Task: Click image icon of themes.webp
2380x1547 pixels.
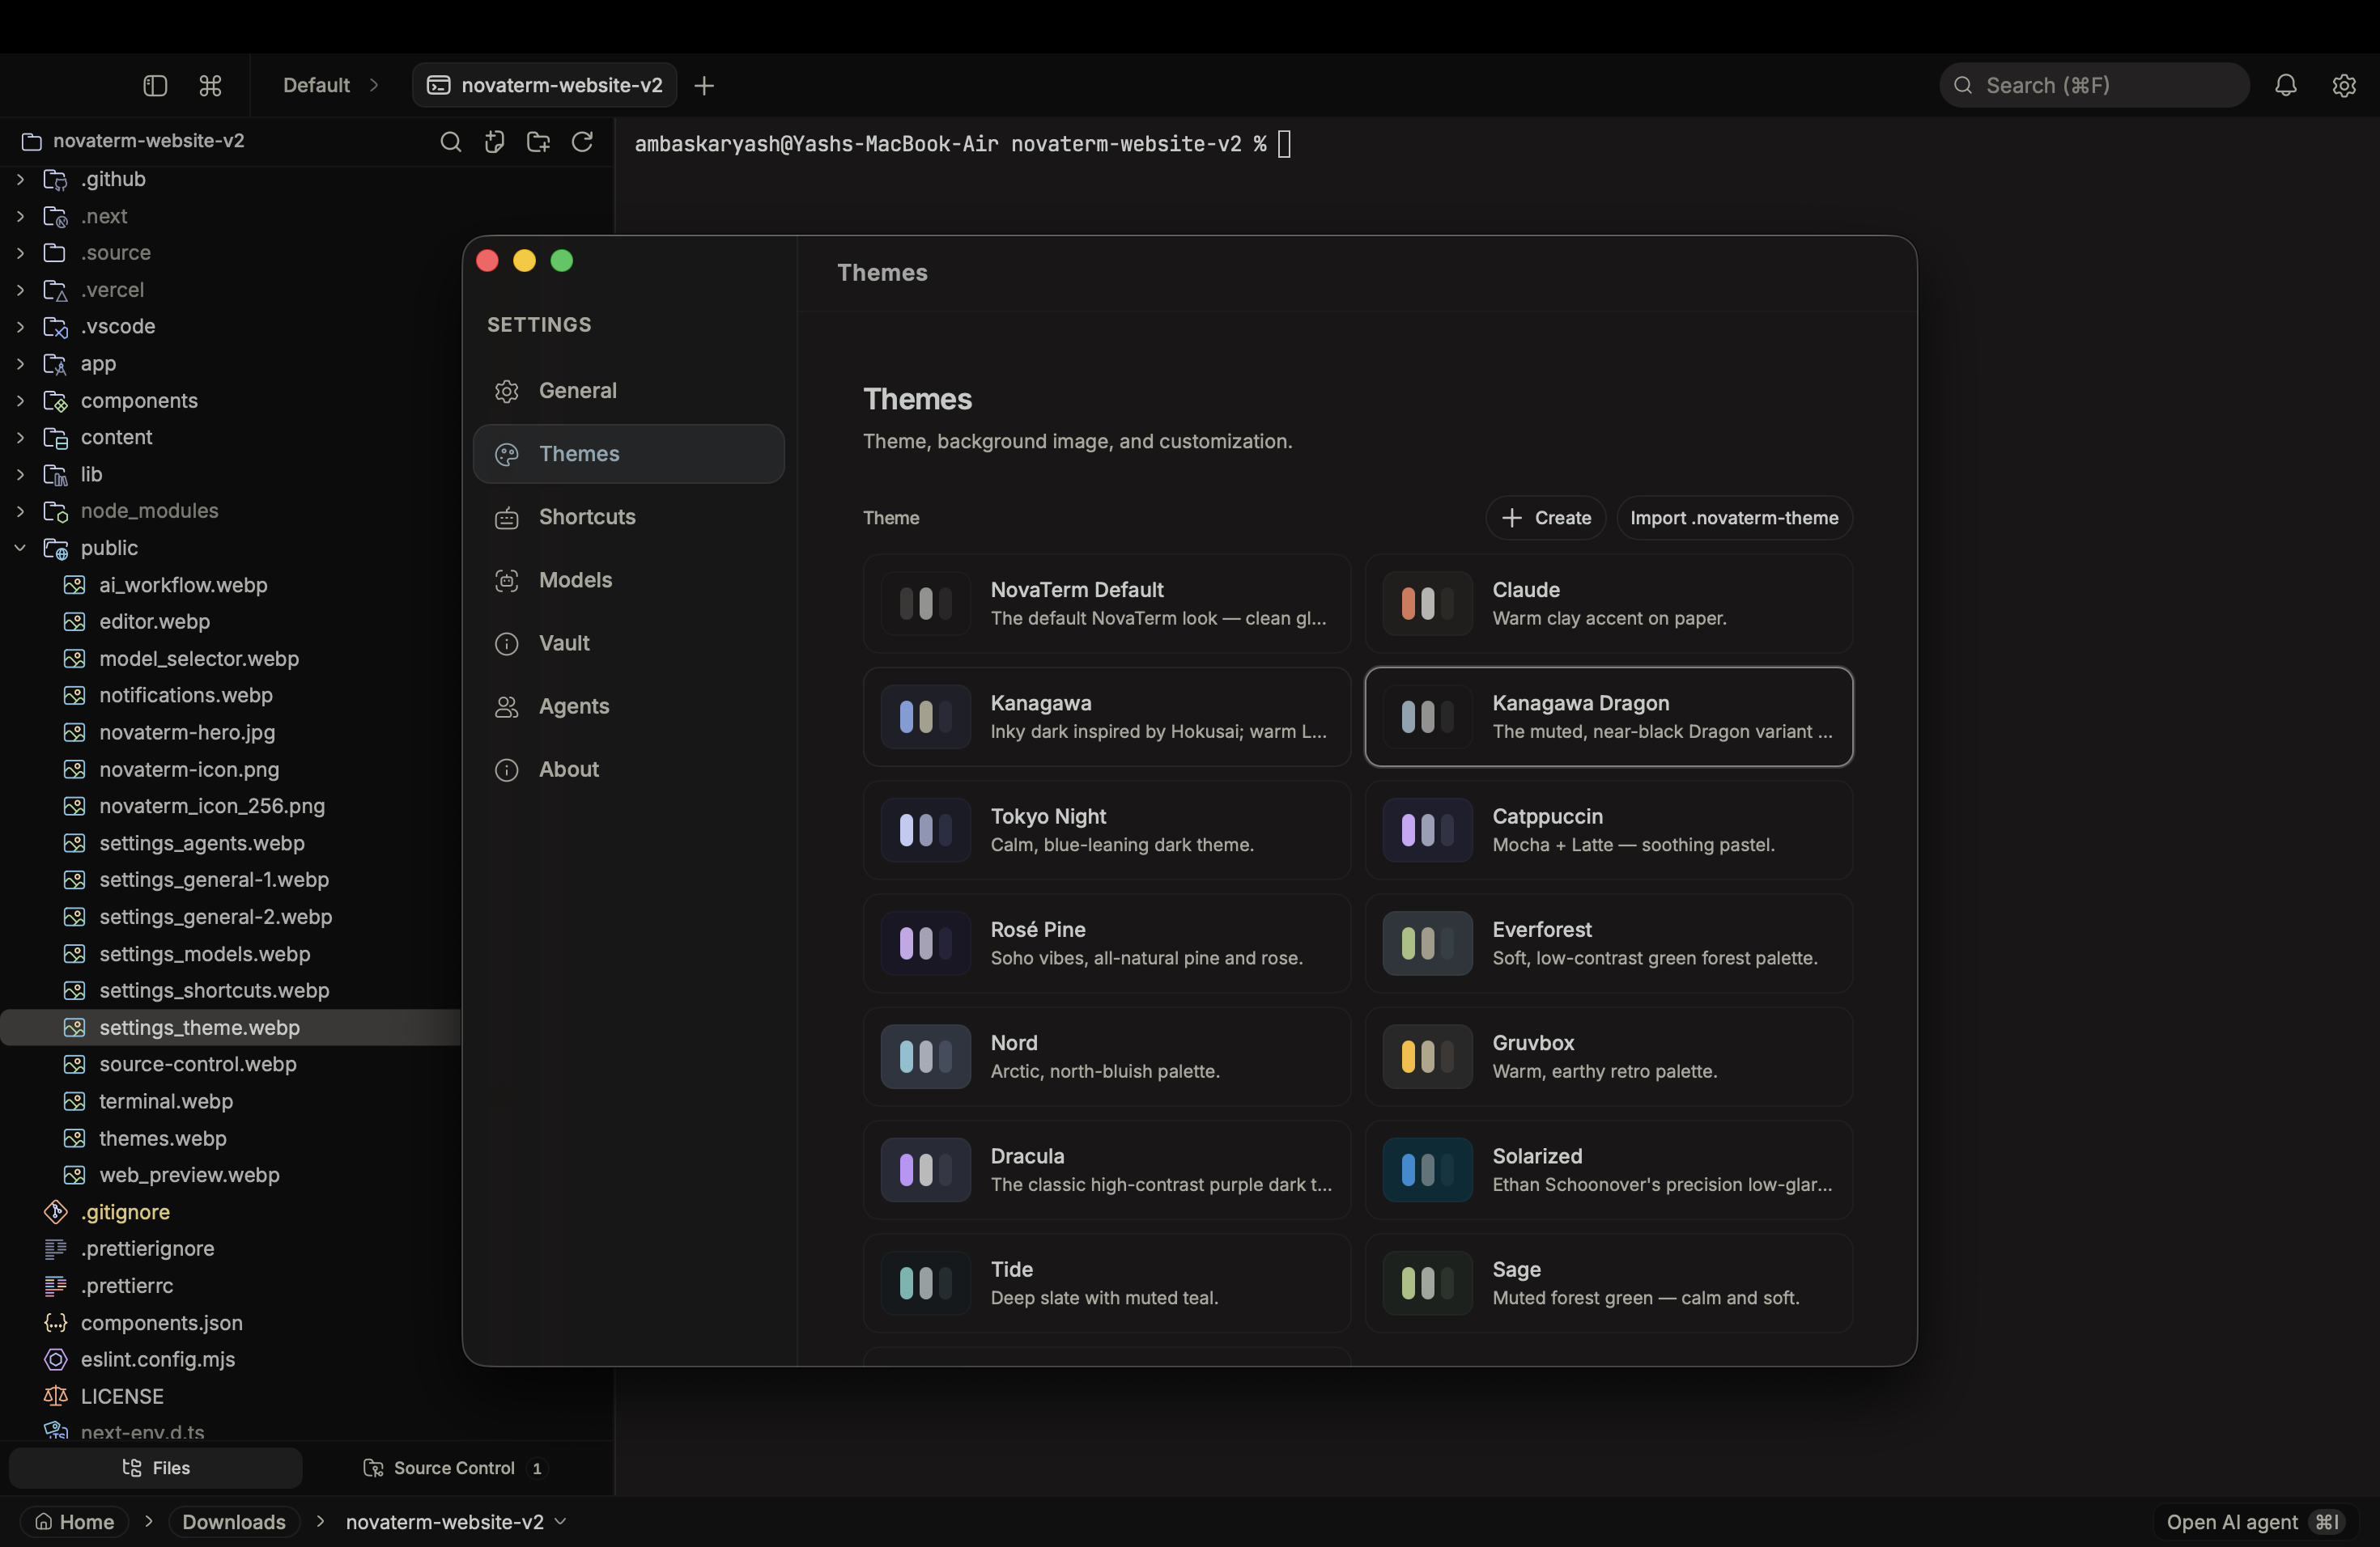Action: tap(74, 1138)
